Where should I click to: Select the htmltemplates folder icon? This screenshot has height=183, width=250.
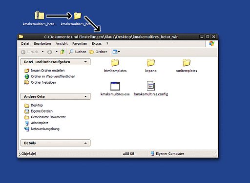[x=115, y=63]
